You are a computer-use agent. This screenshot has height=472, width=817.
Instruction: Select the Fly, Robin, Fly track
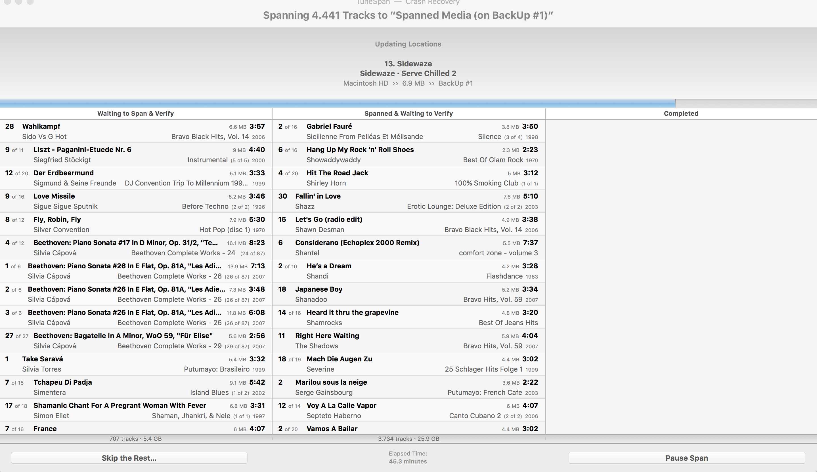tap(135, 224)
